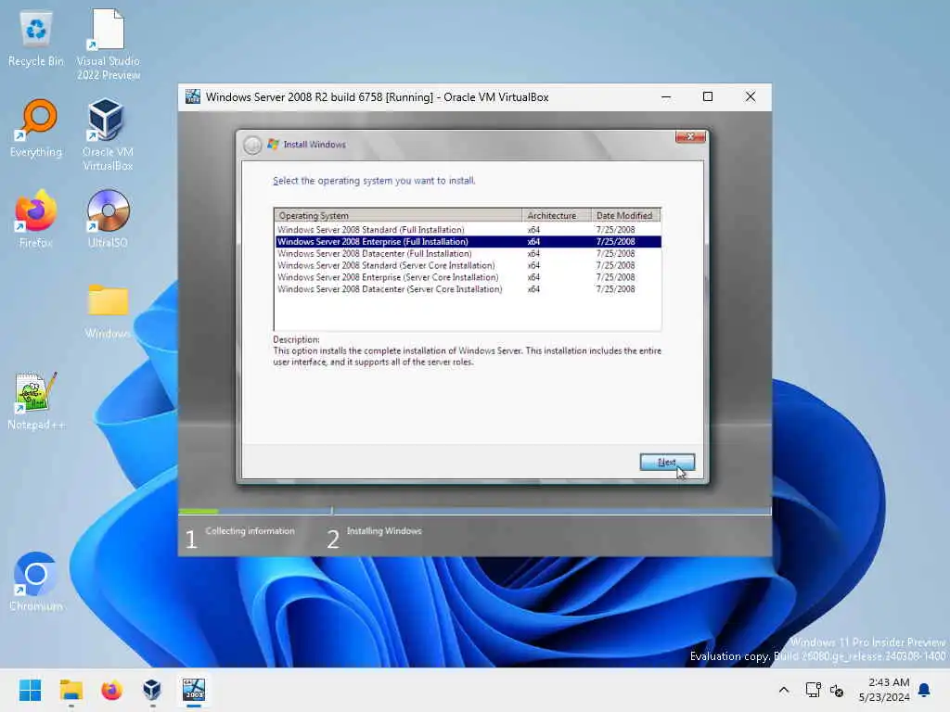Click the Firefox taskbar icon
The height and width of the screenshot is (712, 950).
(111, 690)
